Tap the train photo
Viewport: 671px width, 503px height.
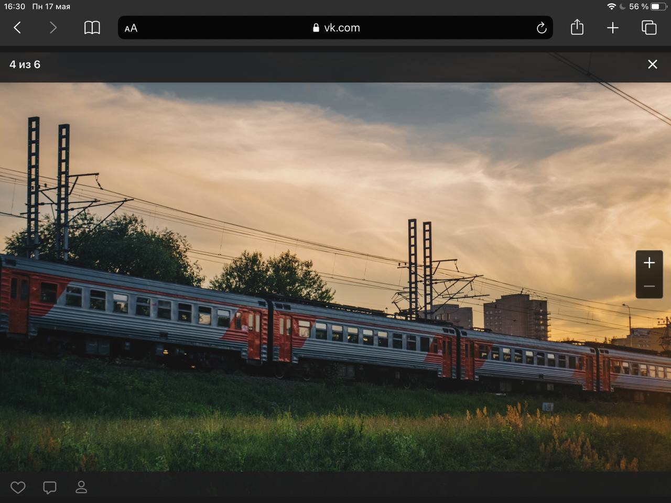coord(335,277)
